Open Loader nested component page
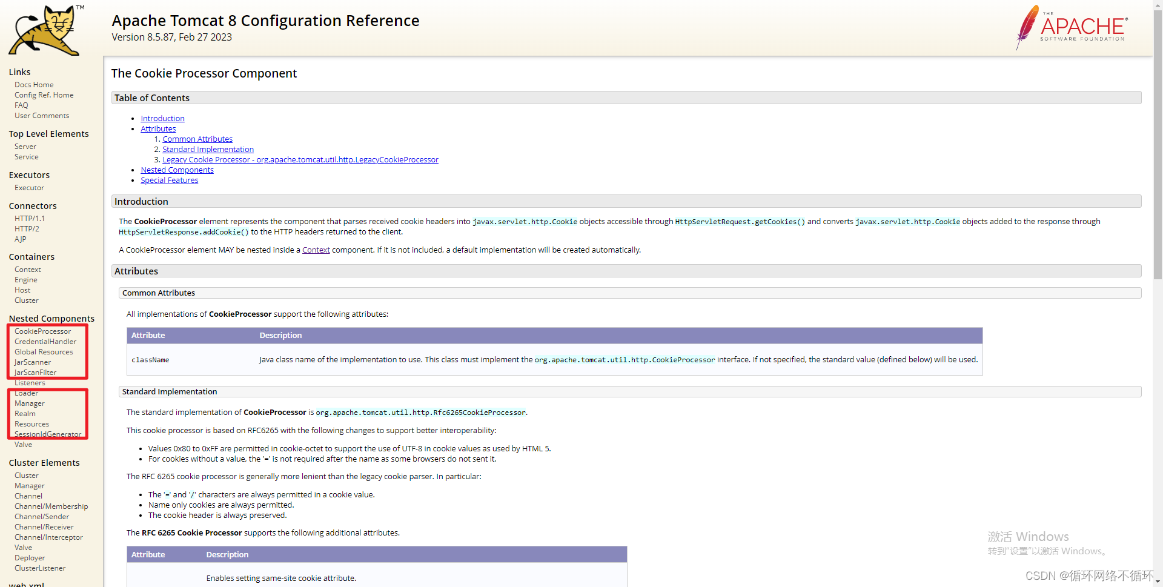Viewport: 1163px width, 587px height. [27, 393]
